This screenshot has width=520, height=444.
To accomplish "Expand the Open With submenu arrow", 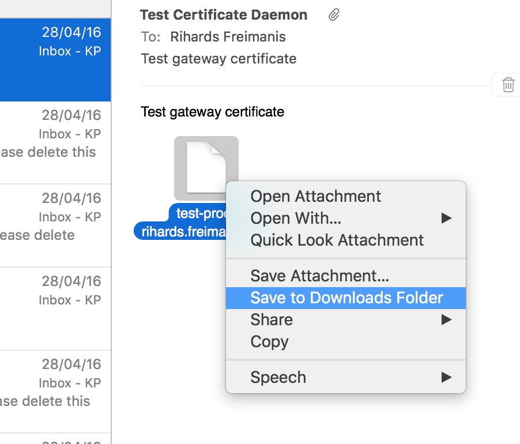I will coord(446,219).
